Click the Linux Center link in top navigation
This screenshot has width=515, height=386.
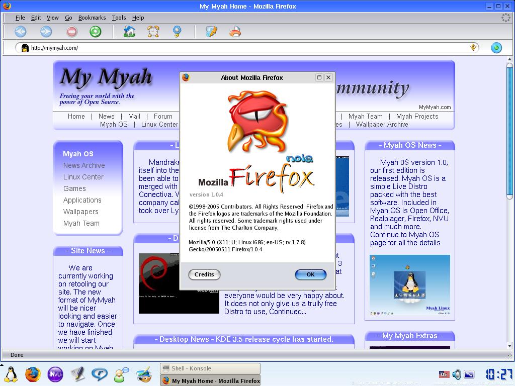tap(159, 125)
